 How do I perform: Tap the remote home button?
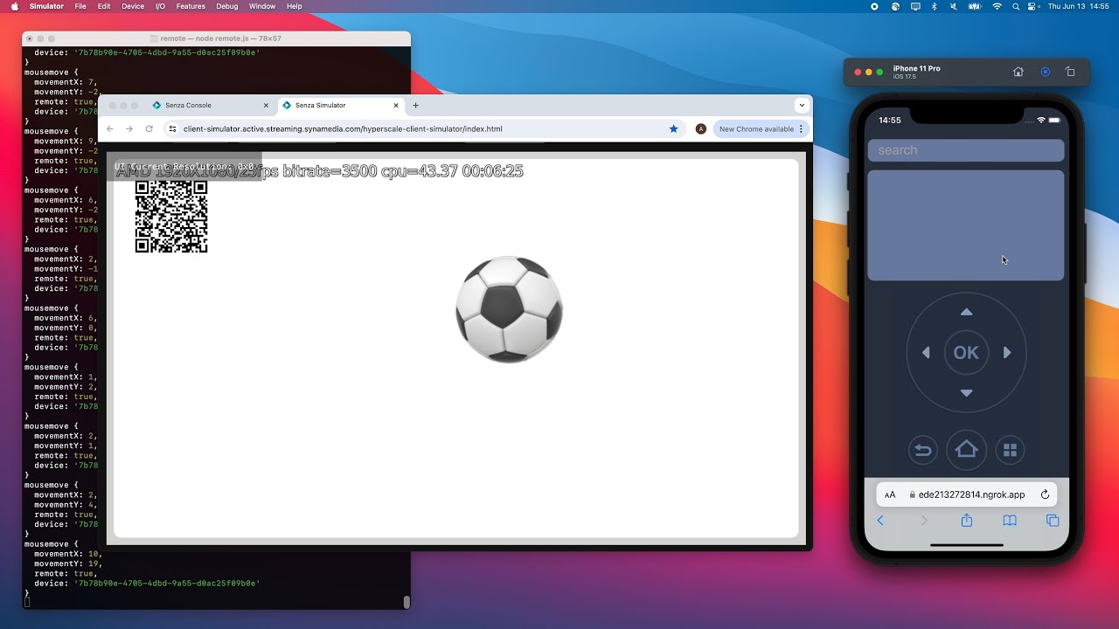click(966, 450)
